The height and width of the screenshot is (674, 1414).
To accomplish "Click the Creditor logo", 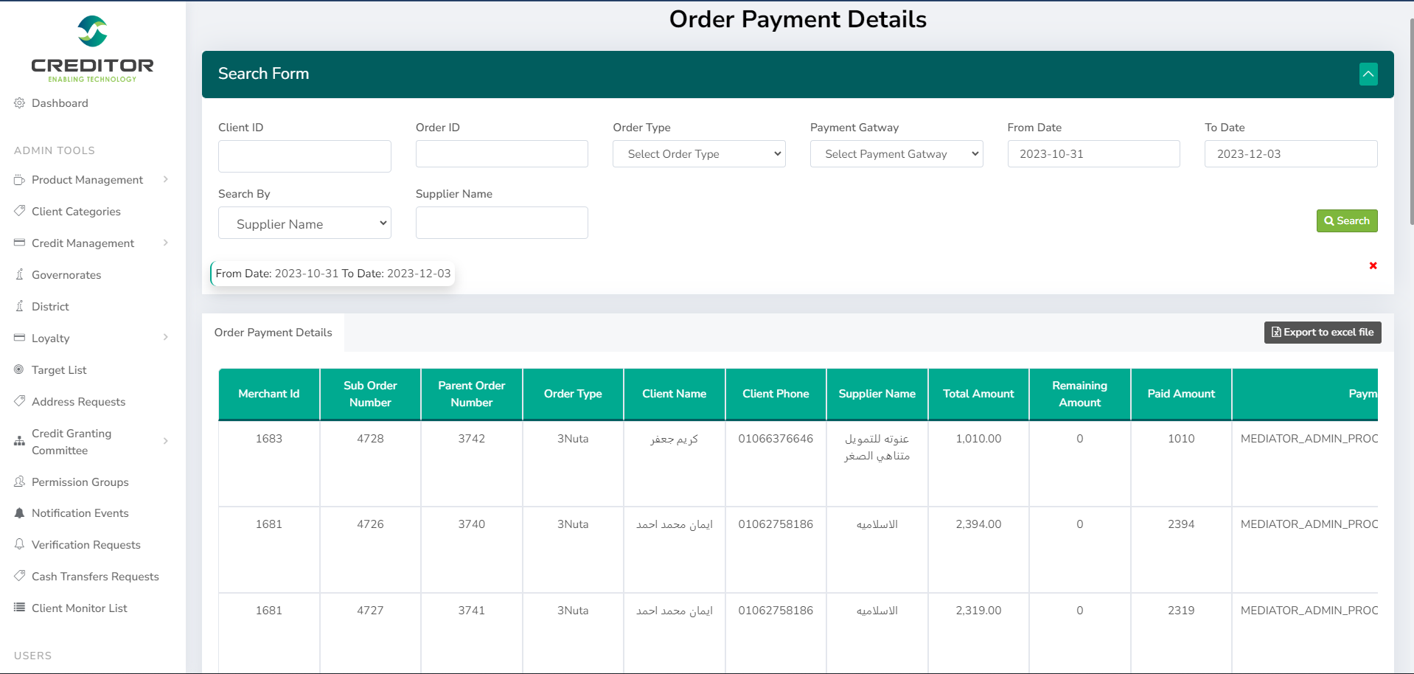I will (92, 49).
